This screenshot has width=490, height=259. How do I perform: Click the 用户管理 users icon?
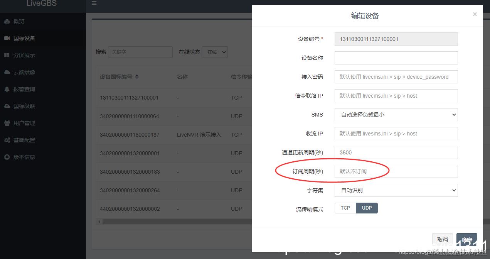7,123
